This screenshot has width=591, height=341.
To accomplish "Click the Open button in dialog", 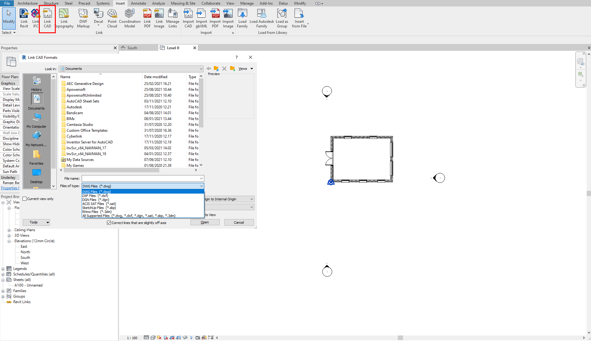I will pos(205,222).
